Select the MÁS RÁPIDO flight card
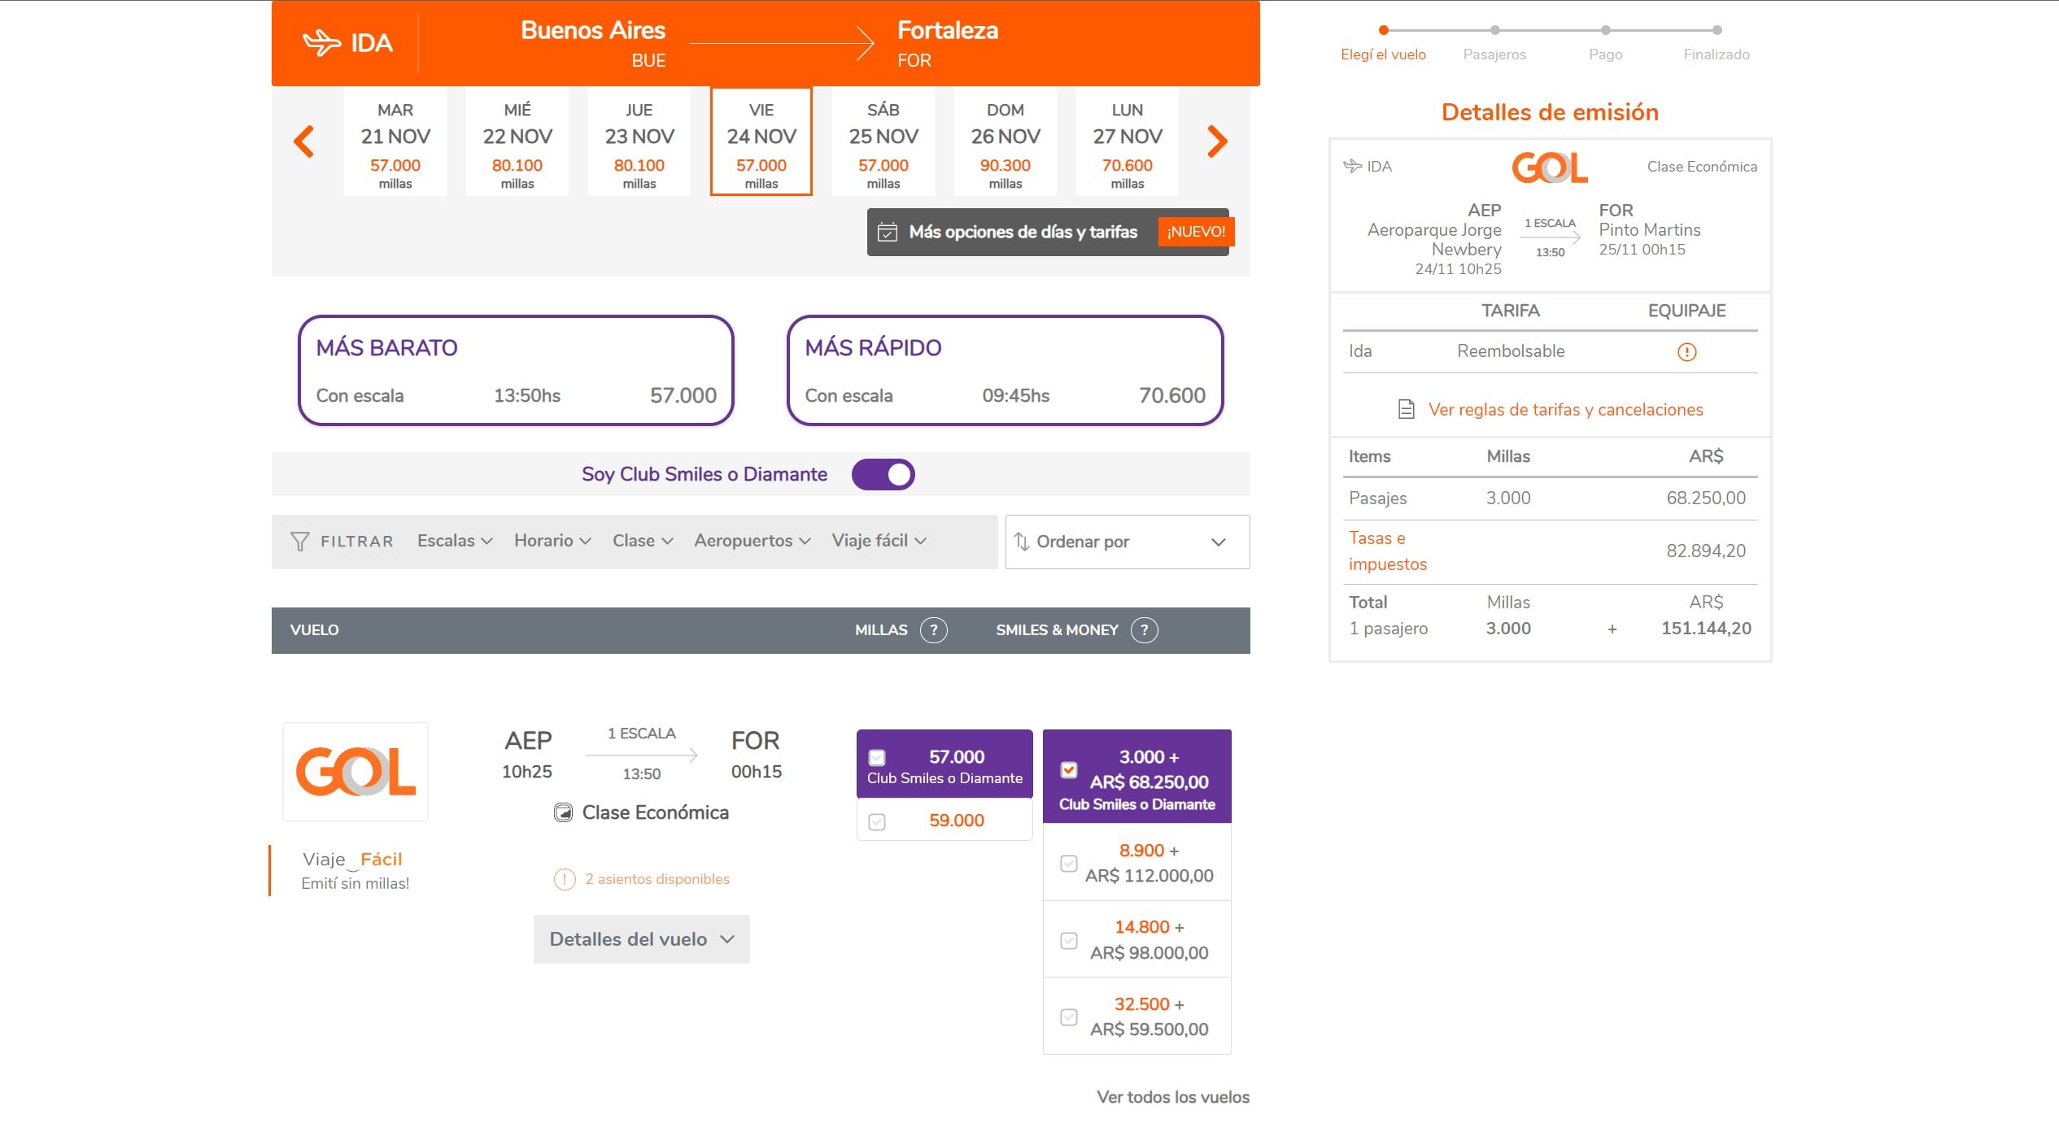Image resolution: width=2059 pixels, height=1145 pixels. pyautogui.click(x=1005, y=371)
